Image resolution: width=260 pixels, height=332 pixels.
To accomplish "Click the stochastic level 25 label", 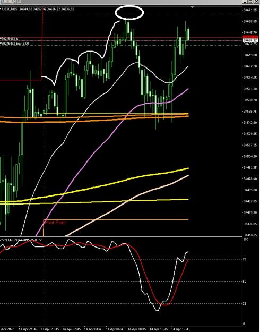I will coord(245,304).
